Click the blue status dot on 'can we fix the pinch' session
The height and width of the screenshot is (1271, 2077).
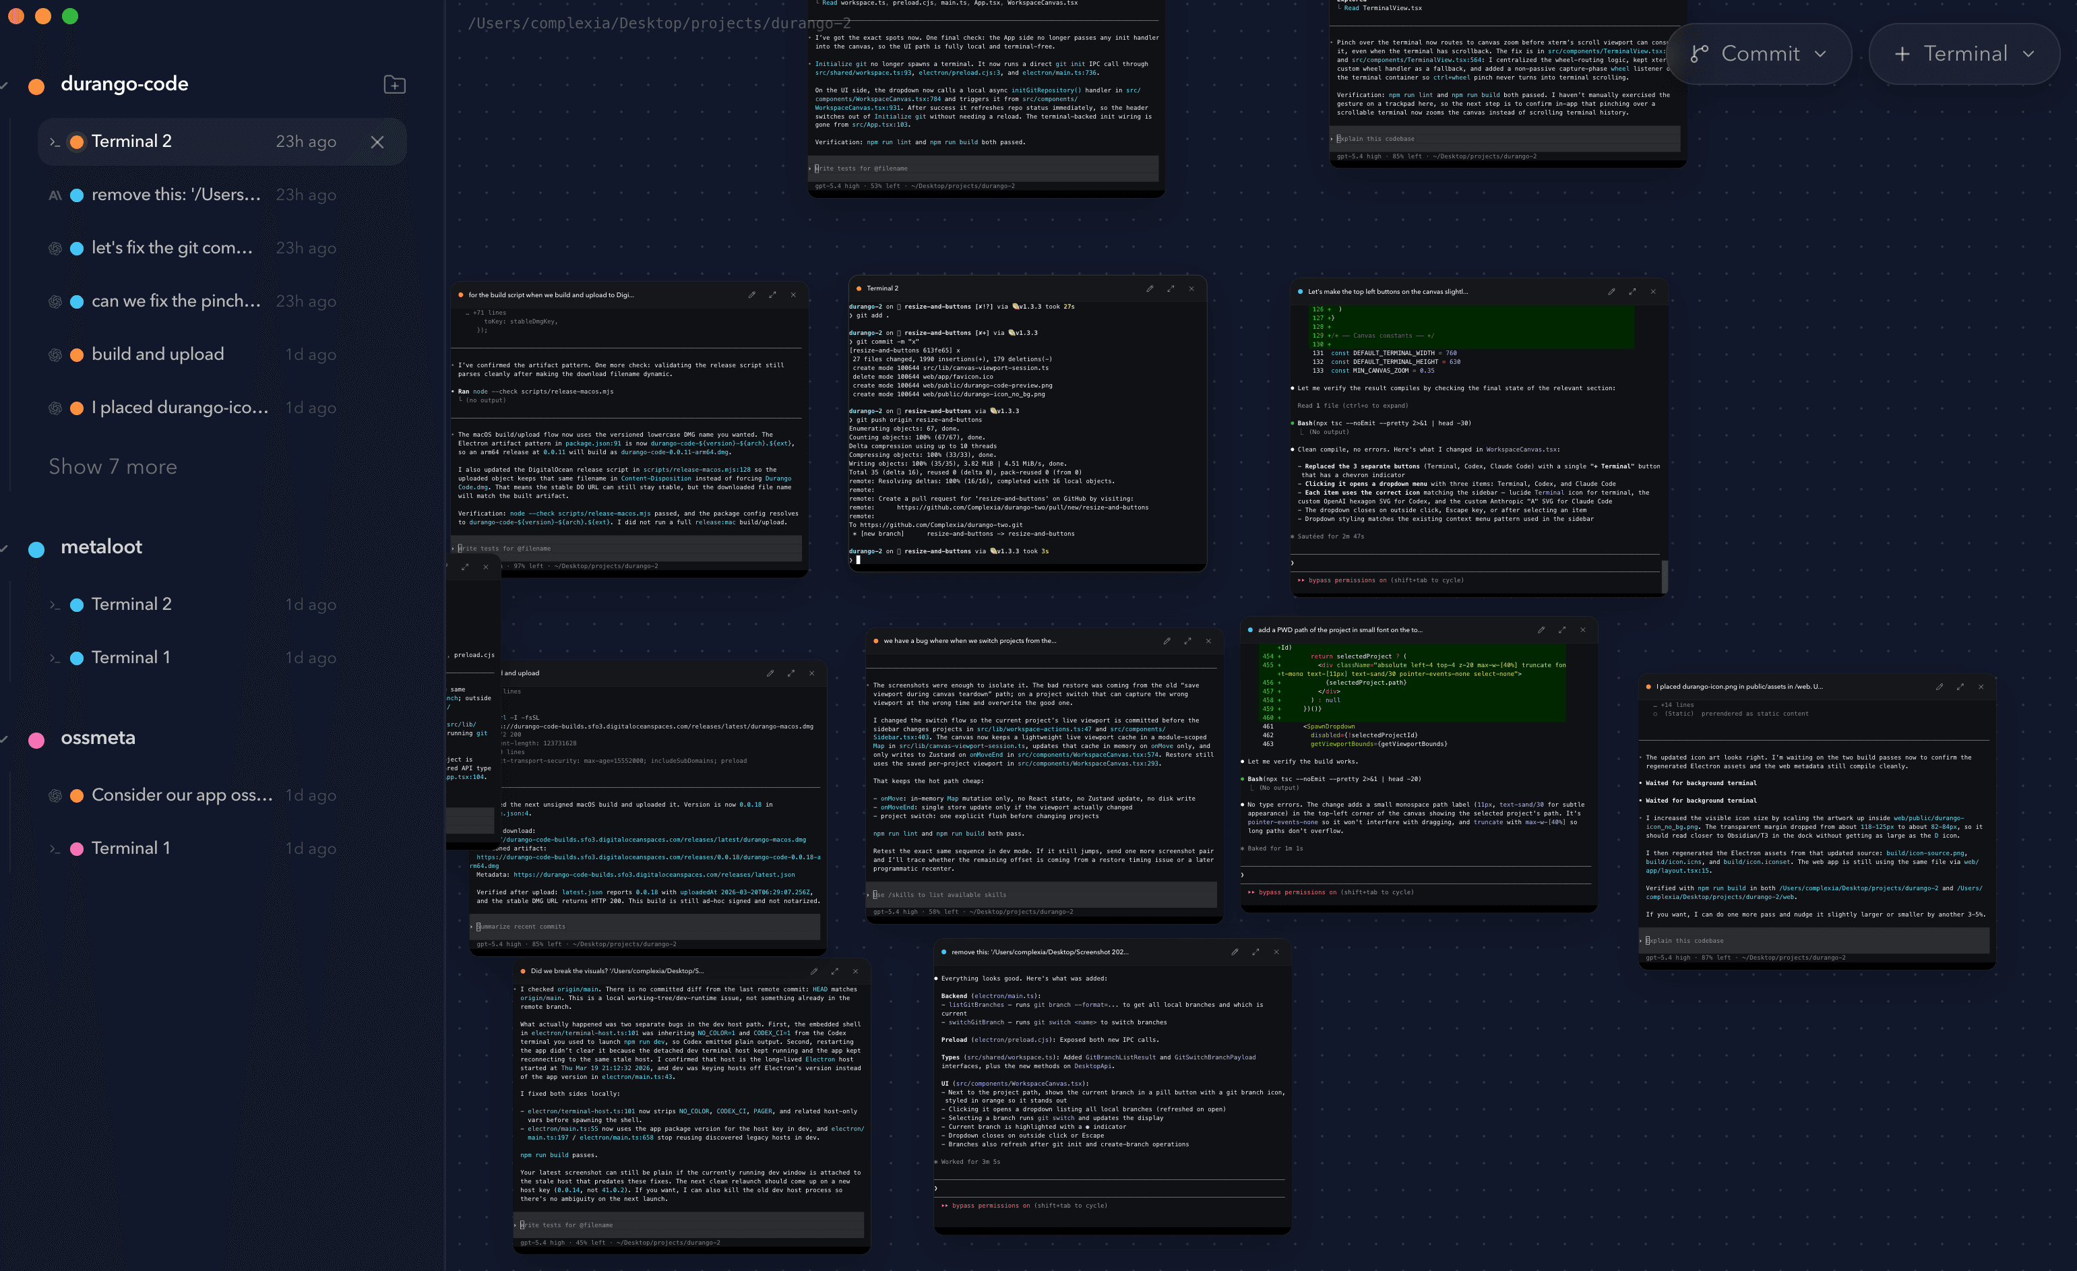click(x=77, y=301)
